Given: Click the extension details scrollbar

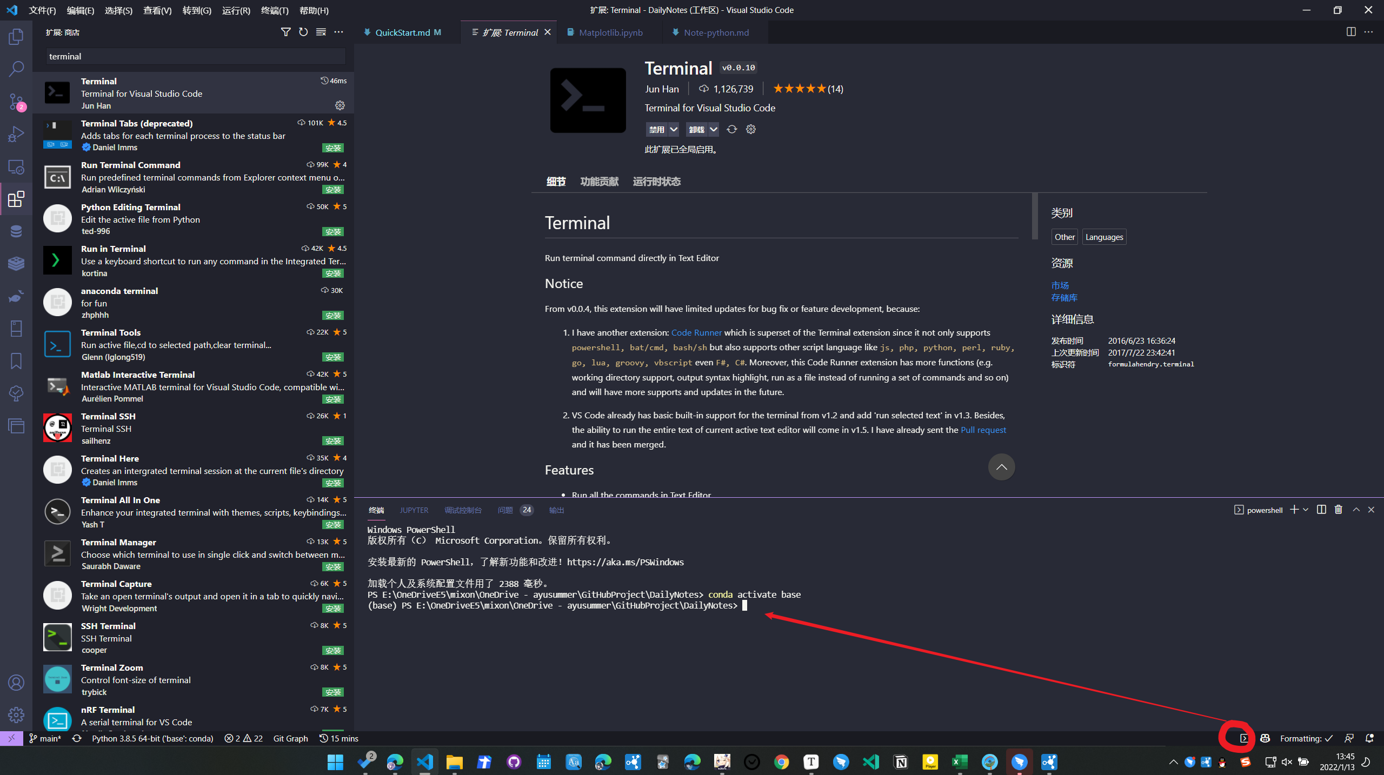Looking at the screenshot, I should [1035, 216].
